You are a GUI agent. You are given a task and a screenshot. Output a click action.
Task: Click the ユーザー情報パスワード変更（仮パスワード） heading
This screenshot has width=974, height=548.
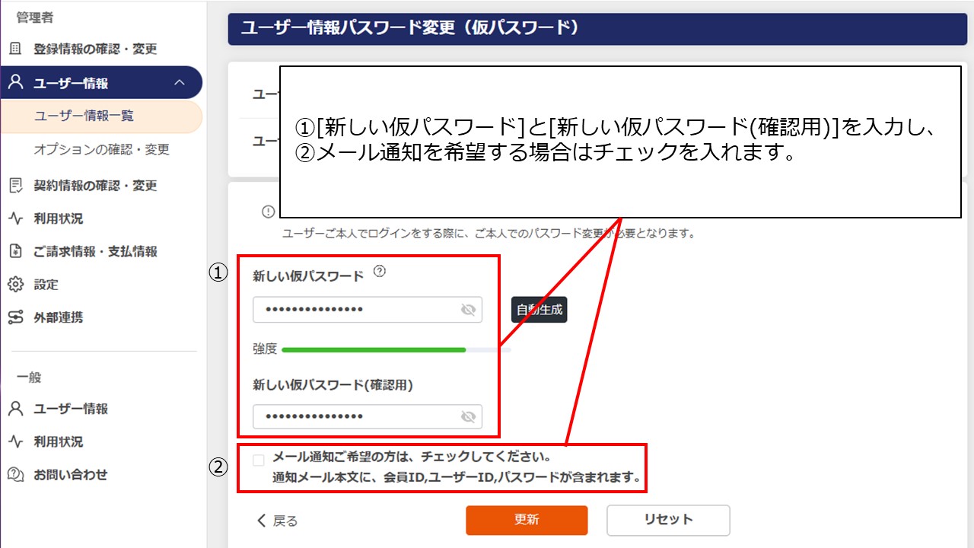(x=409, y=28)
